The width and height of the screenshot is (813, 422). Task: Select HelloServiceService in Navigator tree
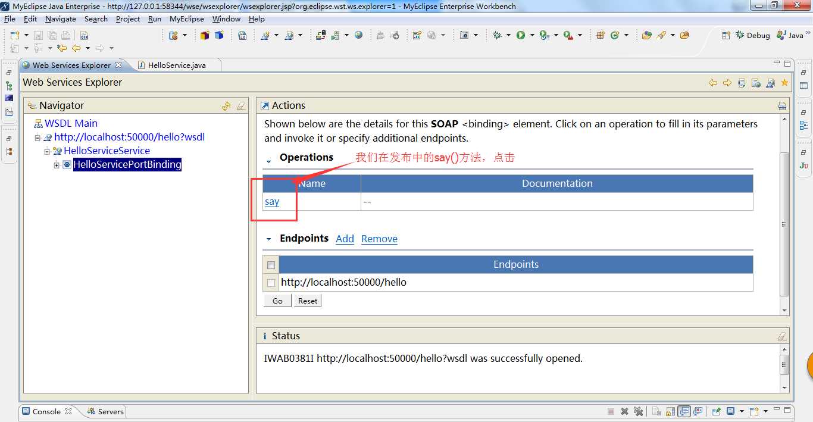tap(107, 151)
